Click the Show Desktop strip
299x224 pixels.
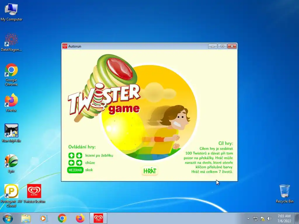pos(297,218)
